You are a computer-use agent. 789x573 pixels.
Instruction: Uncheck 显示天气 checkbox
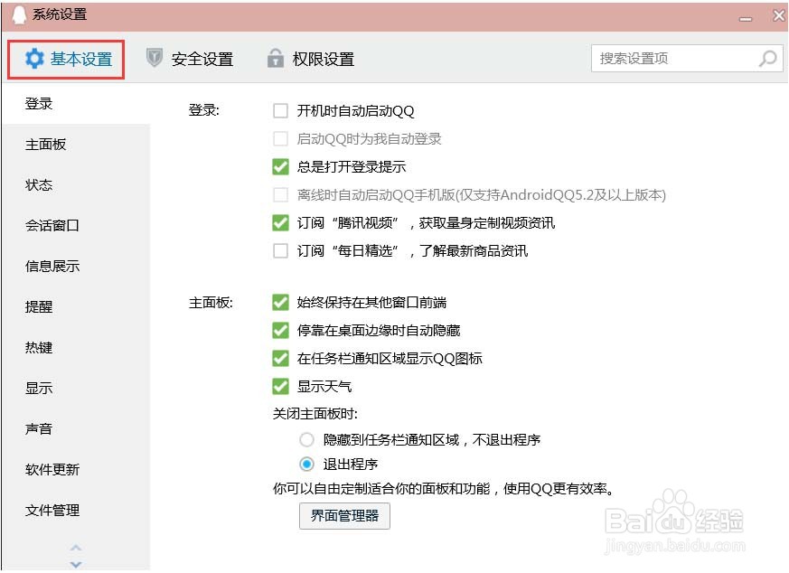280,386
